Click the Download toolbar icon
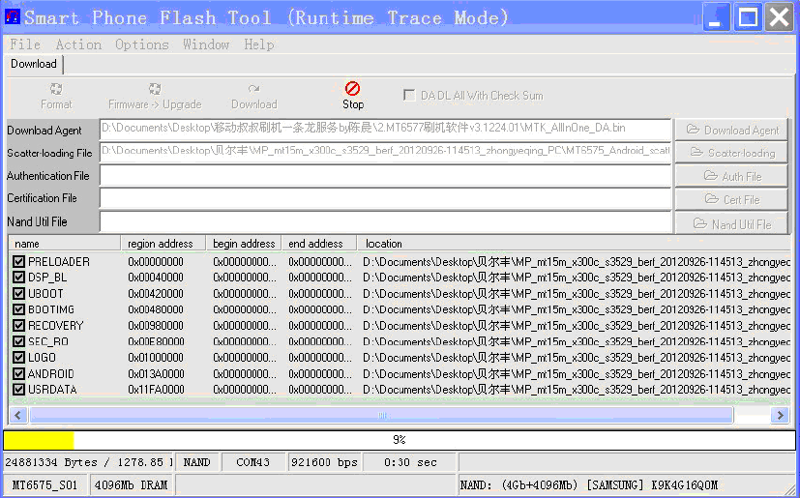The width and height of the screenshot is (800, 498). (253, 89)
